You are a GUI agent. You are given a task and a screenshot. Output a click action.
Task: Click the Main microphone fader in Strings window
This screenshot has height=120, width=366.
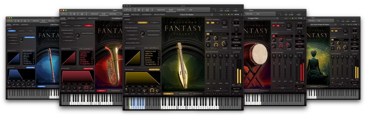pyautogui.click(x=220, y=67)
